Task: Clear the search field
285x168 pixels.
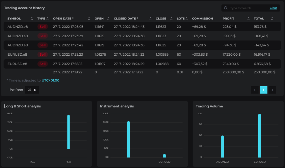Action: pos(273,8)
